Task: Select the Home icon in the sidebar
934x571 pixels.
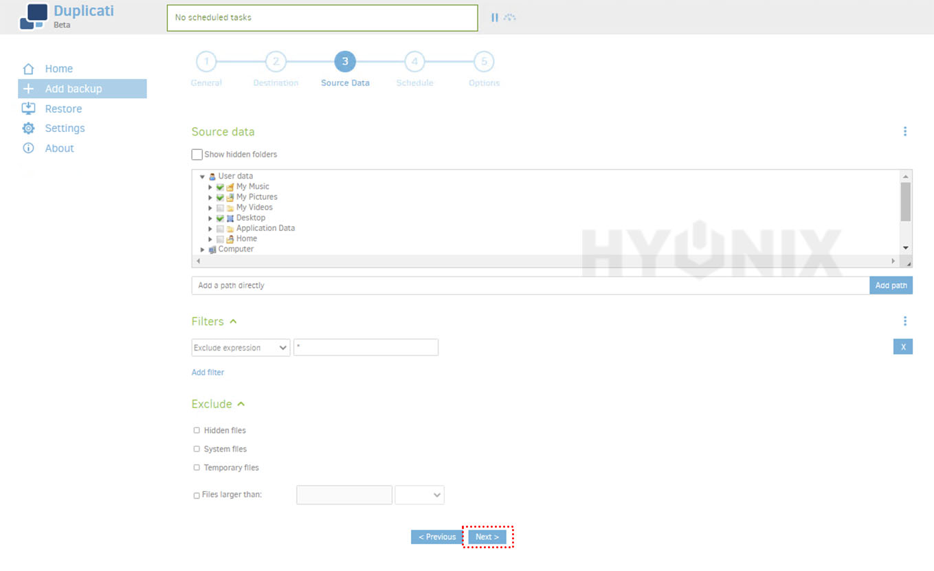Action: [x=28, y=69]
